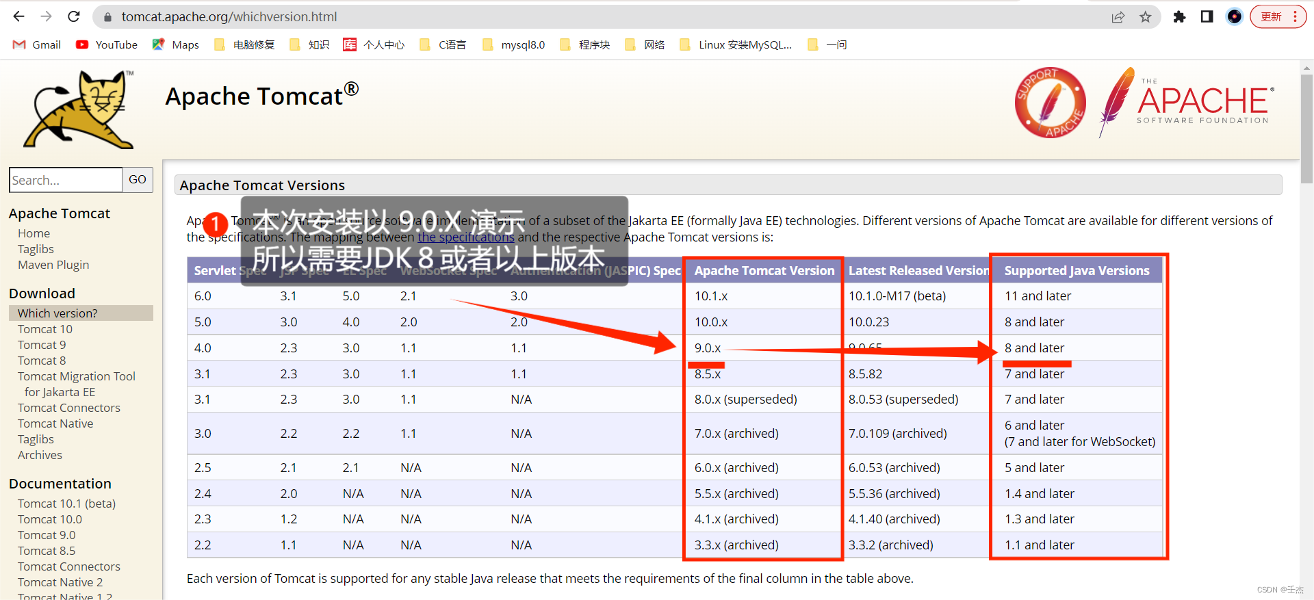Follow 'the specifications' hyperlink
Viewport: 1314px width, 600px height.
[466, 237]
